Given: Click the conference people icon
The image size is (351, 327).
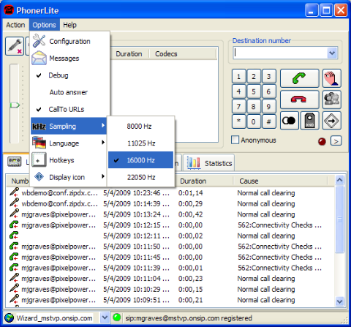Looking at the screenshot, I should click(x=332, y=99).
